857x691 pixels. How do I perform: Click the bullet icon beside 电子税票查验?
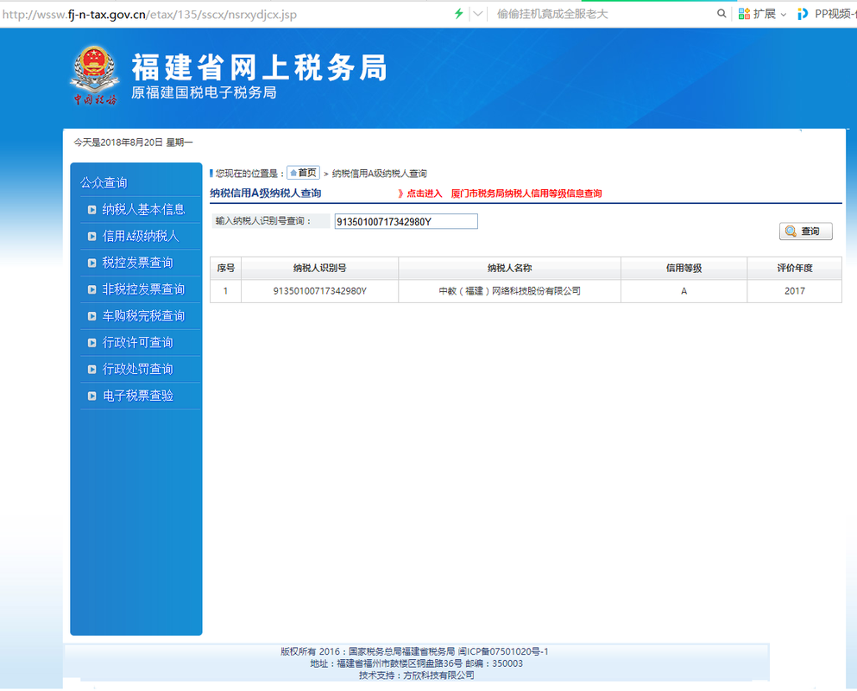[x=91, y=396]
